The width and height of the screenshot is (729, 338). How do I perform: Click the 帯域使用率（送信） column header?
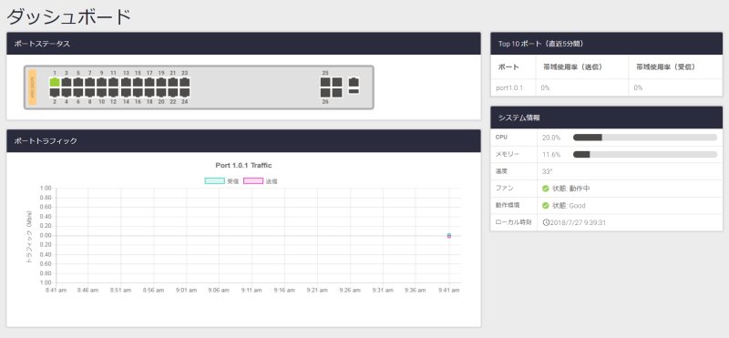click(x=572, y=67)
